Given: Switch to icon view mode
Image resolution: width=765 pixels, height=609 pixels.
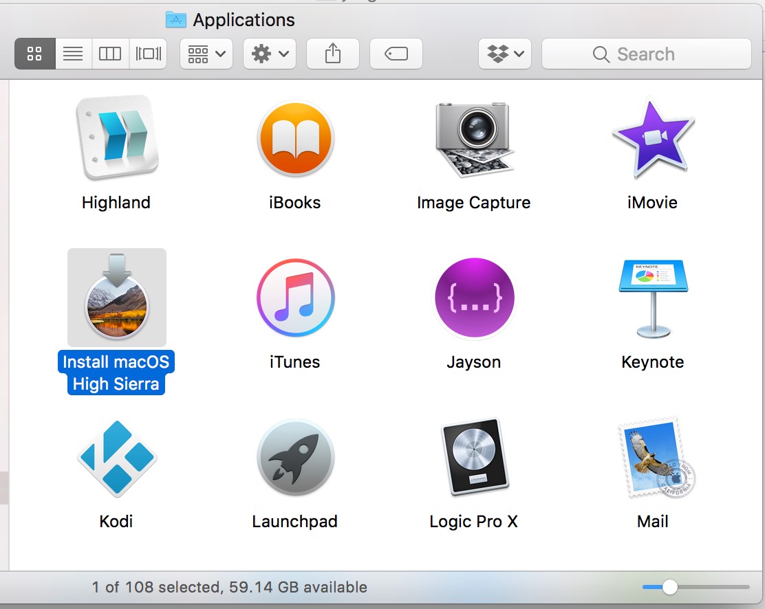Looking at the screenshot, I should 35,54.
